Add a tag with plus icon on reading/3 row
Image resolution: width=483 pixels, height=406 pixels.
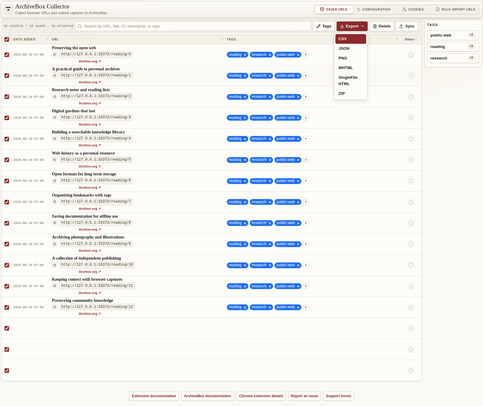tap(306, 118)
